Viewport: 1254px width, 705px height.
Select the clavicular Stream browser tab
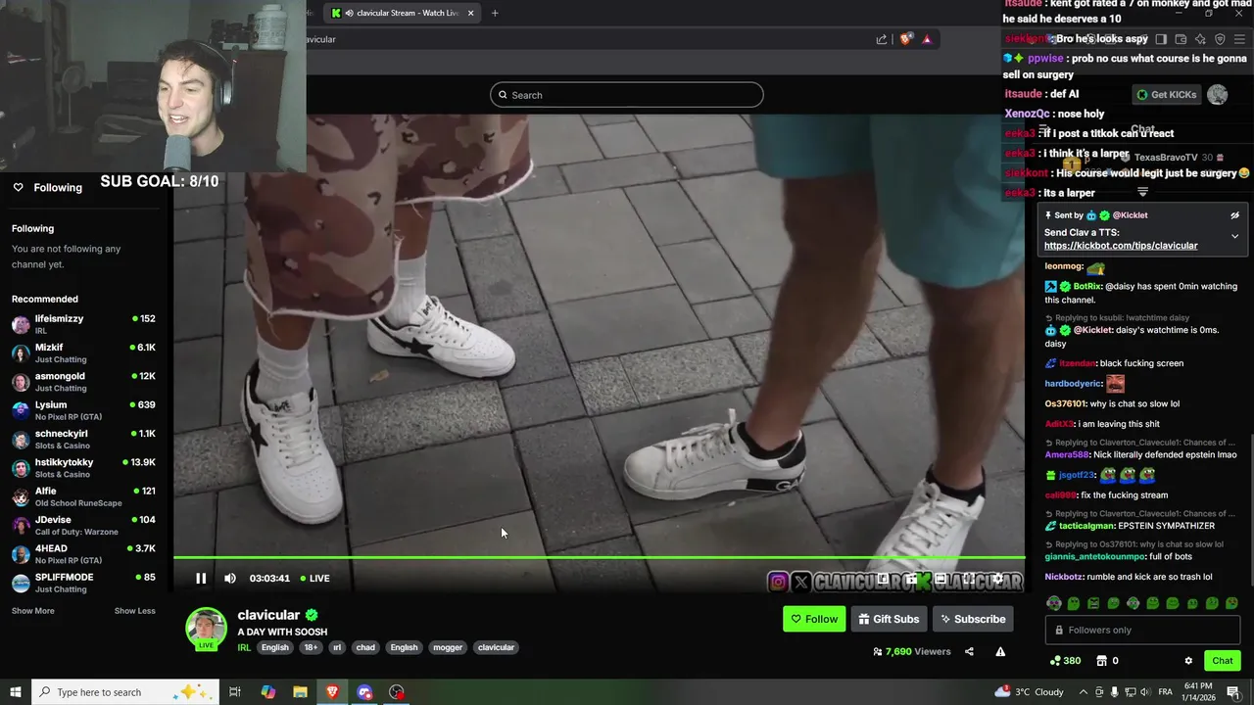tap(402, 13)
